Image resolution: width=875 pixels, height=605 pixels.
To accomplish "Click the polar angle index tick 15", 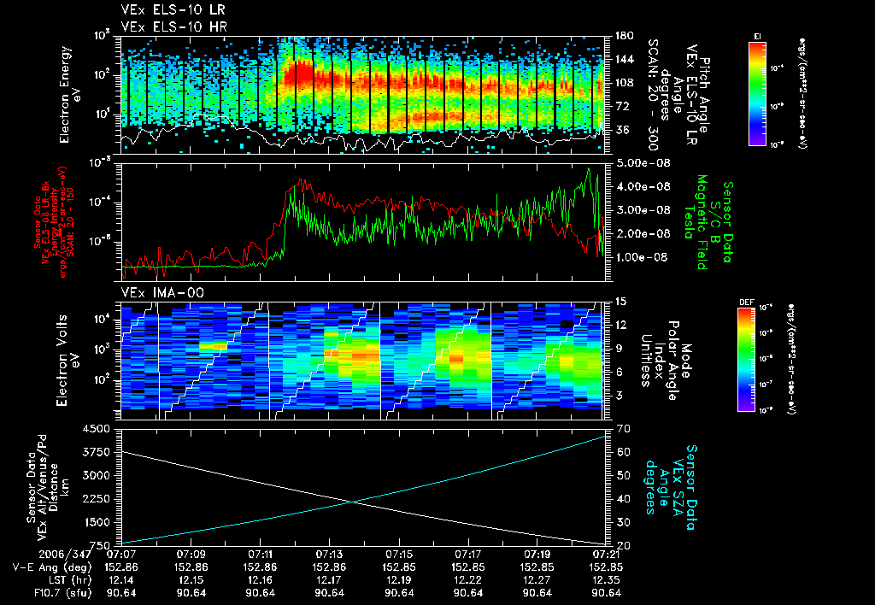I will (x=621, y=302).
